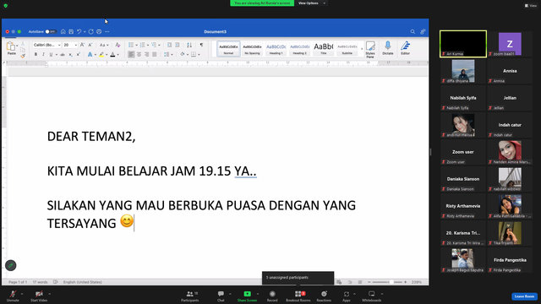The width and height of the screenshot is (541, 304).
Task: Click Start Video in Zoom toolbar
Action: (x=39, y=296)
